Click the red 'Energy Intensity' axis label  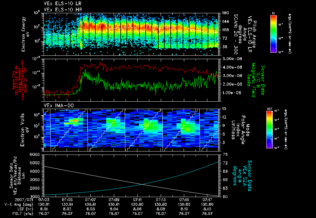coord(20,80)
